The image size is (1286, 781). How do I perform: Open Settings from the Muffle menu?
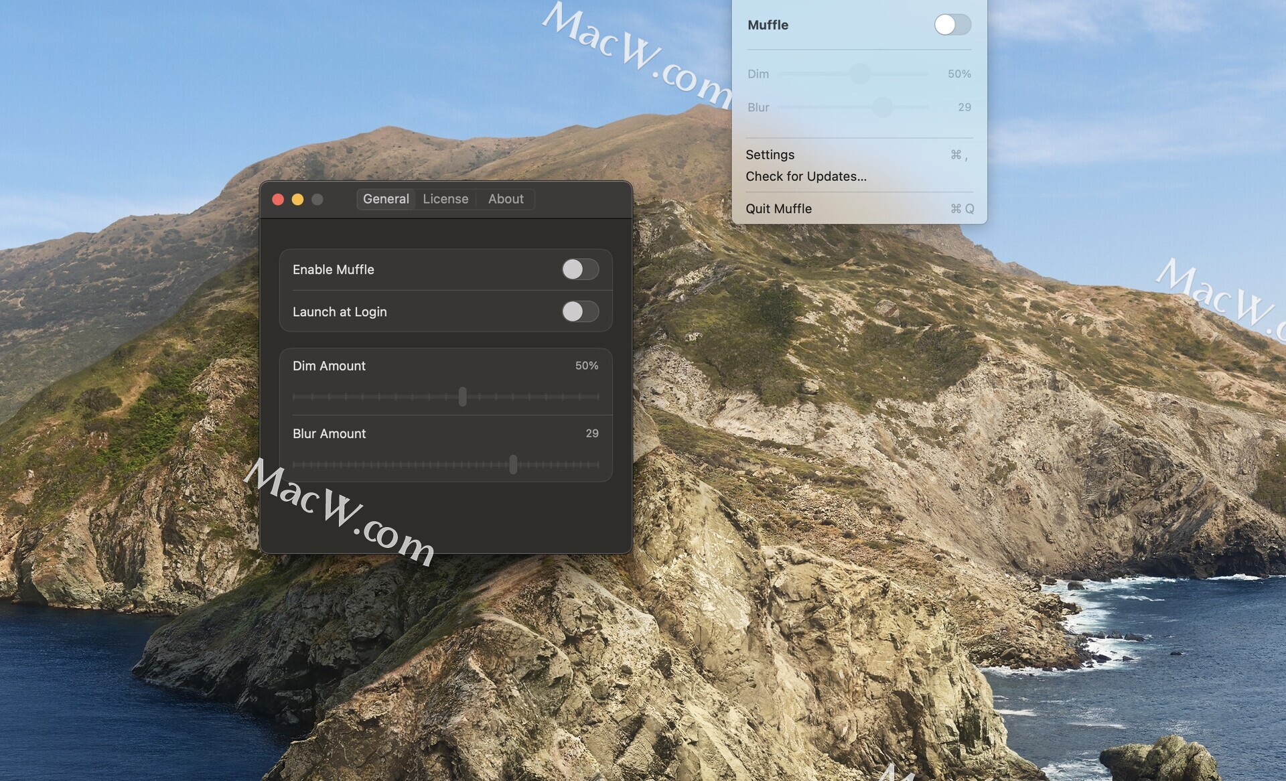click(x=770, y=155)
